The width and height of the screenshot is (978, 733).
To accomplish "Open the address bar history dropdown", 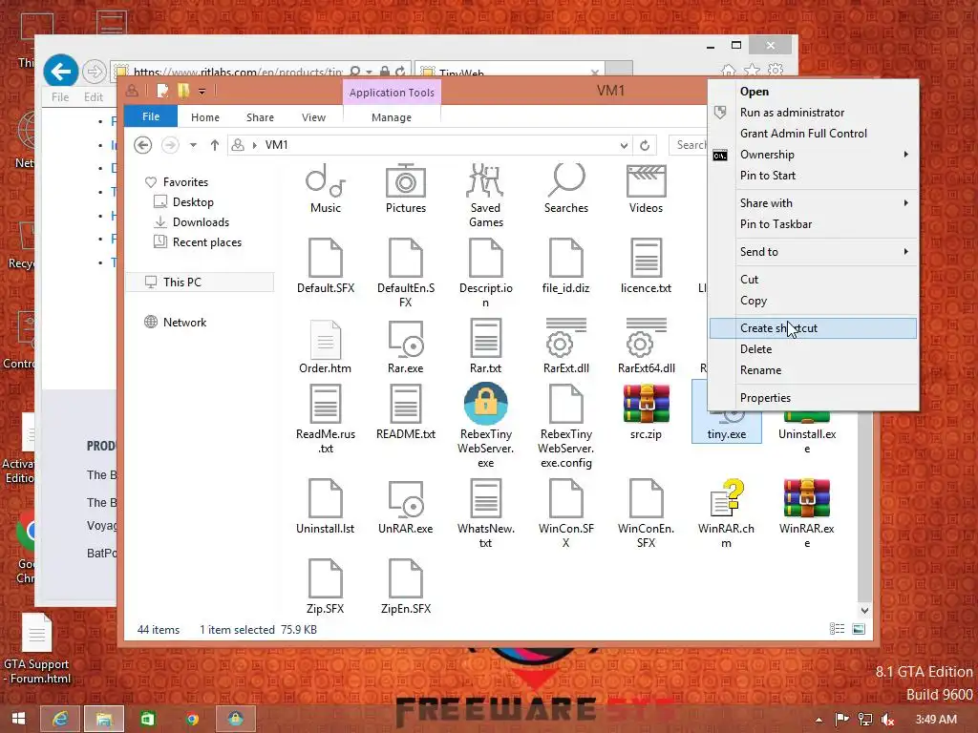I will [624, 145].
